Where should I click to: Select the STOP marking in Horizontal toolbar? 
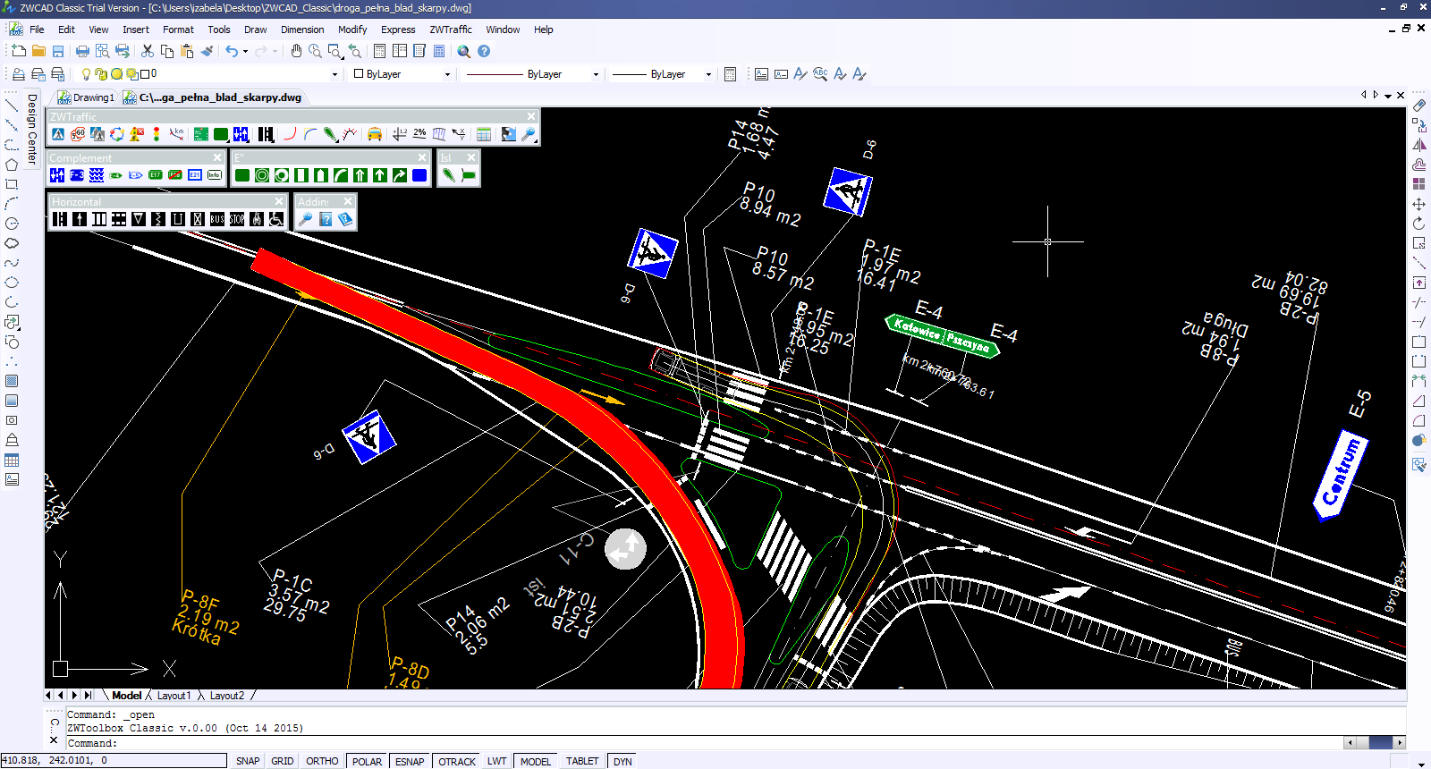(237, 219)
